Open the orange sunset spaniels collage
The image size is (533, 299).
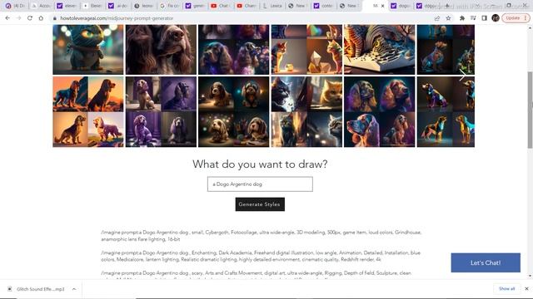click(88, 111)
